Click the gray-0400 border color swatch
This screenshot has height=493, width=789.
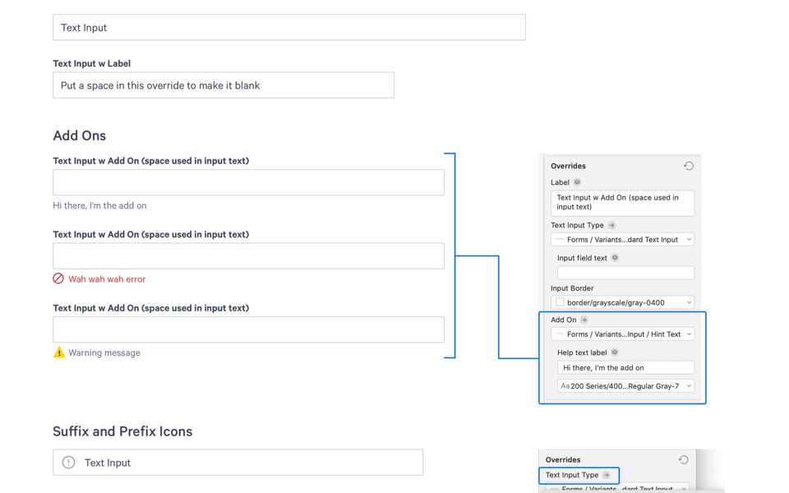pos(561,302)
